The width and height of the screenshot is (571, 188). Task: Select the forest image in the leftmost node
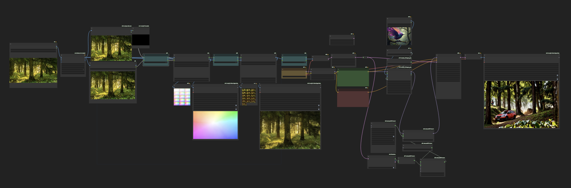[x=33, y=70]
